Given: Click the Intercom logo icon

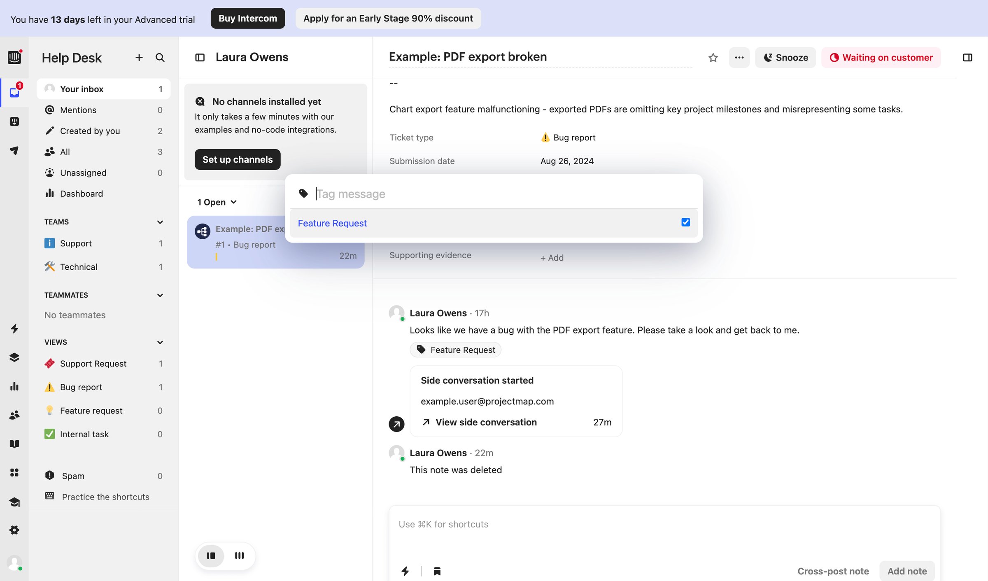Looking at the screenshot, I should (14, 58).
